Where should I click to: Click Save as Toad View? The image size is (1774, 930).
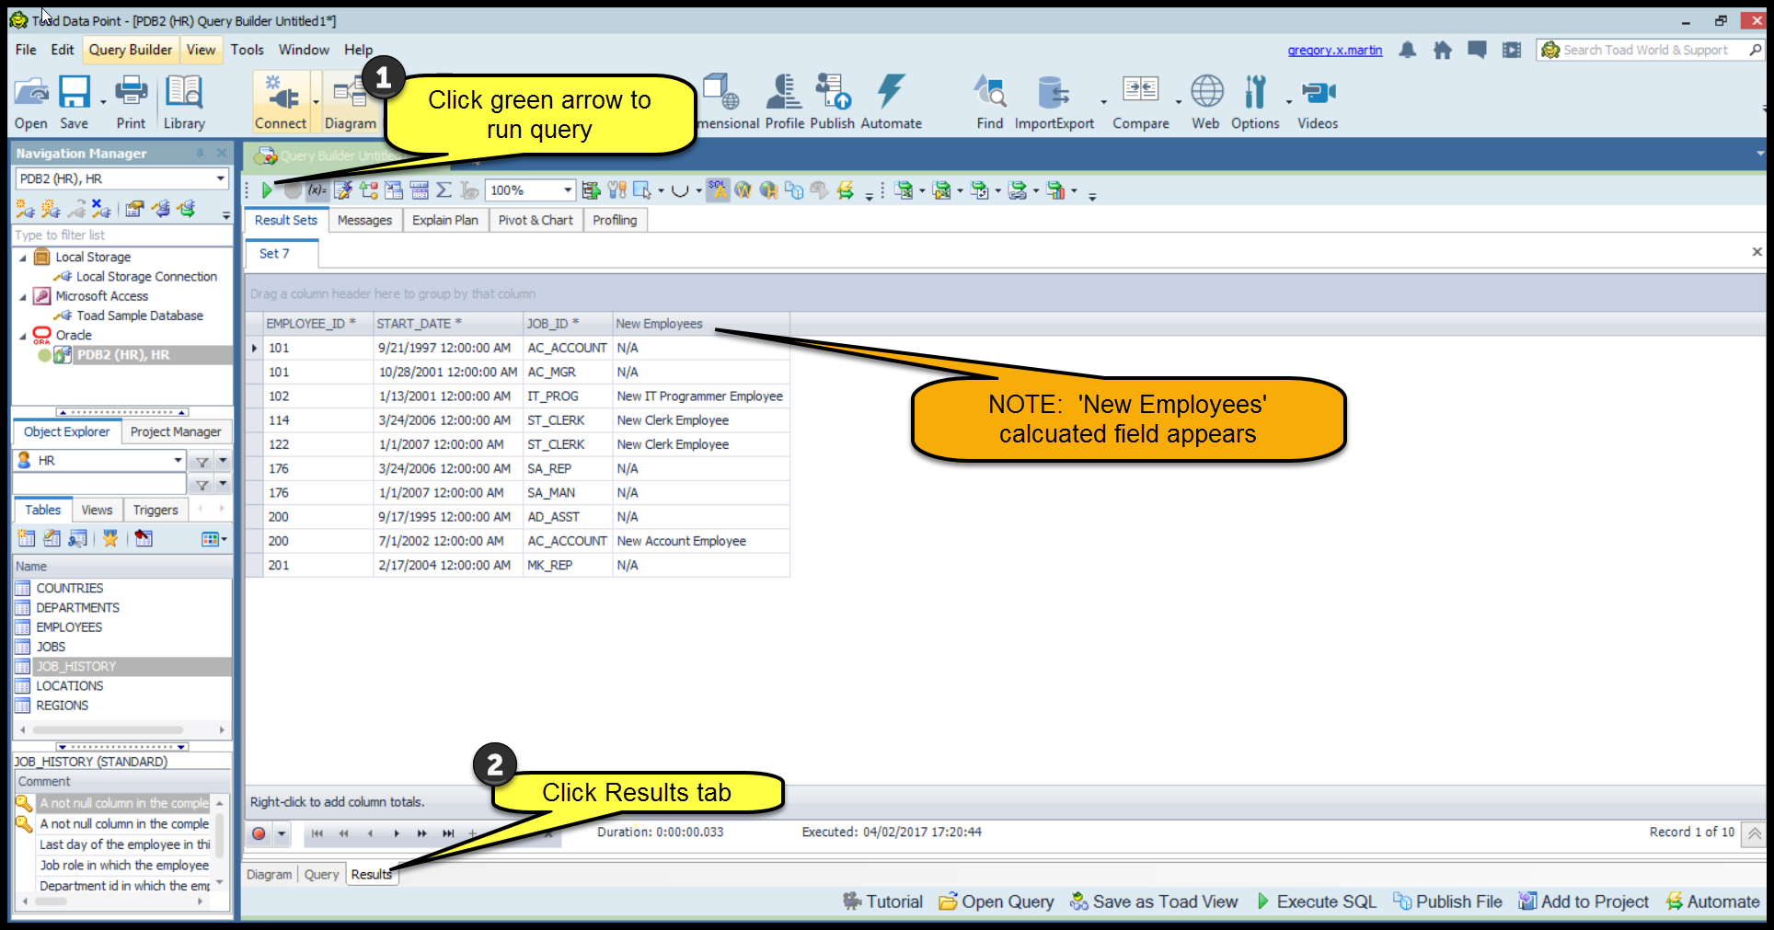point(1154,901)
